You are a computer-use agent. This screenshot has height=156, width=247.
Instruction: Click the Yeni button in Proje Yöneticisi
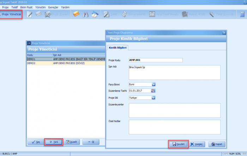54,141
